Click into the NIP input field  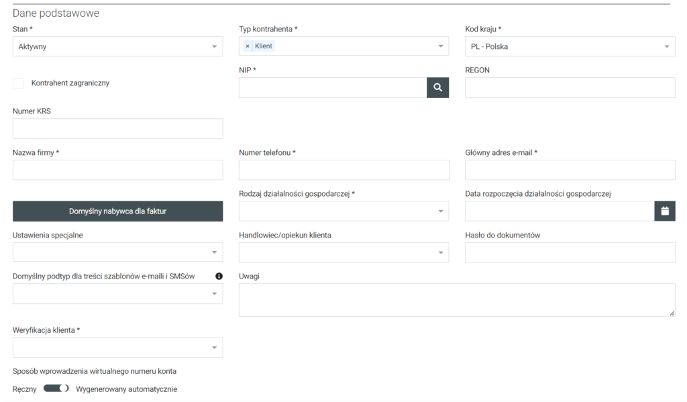click(x=332, y=87)
